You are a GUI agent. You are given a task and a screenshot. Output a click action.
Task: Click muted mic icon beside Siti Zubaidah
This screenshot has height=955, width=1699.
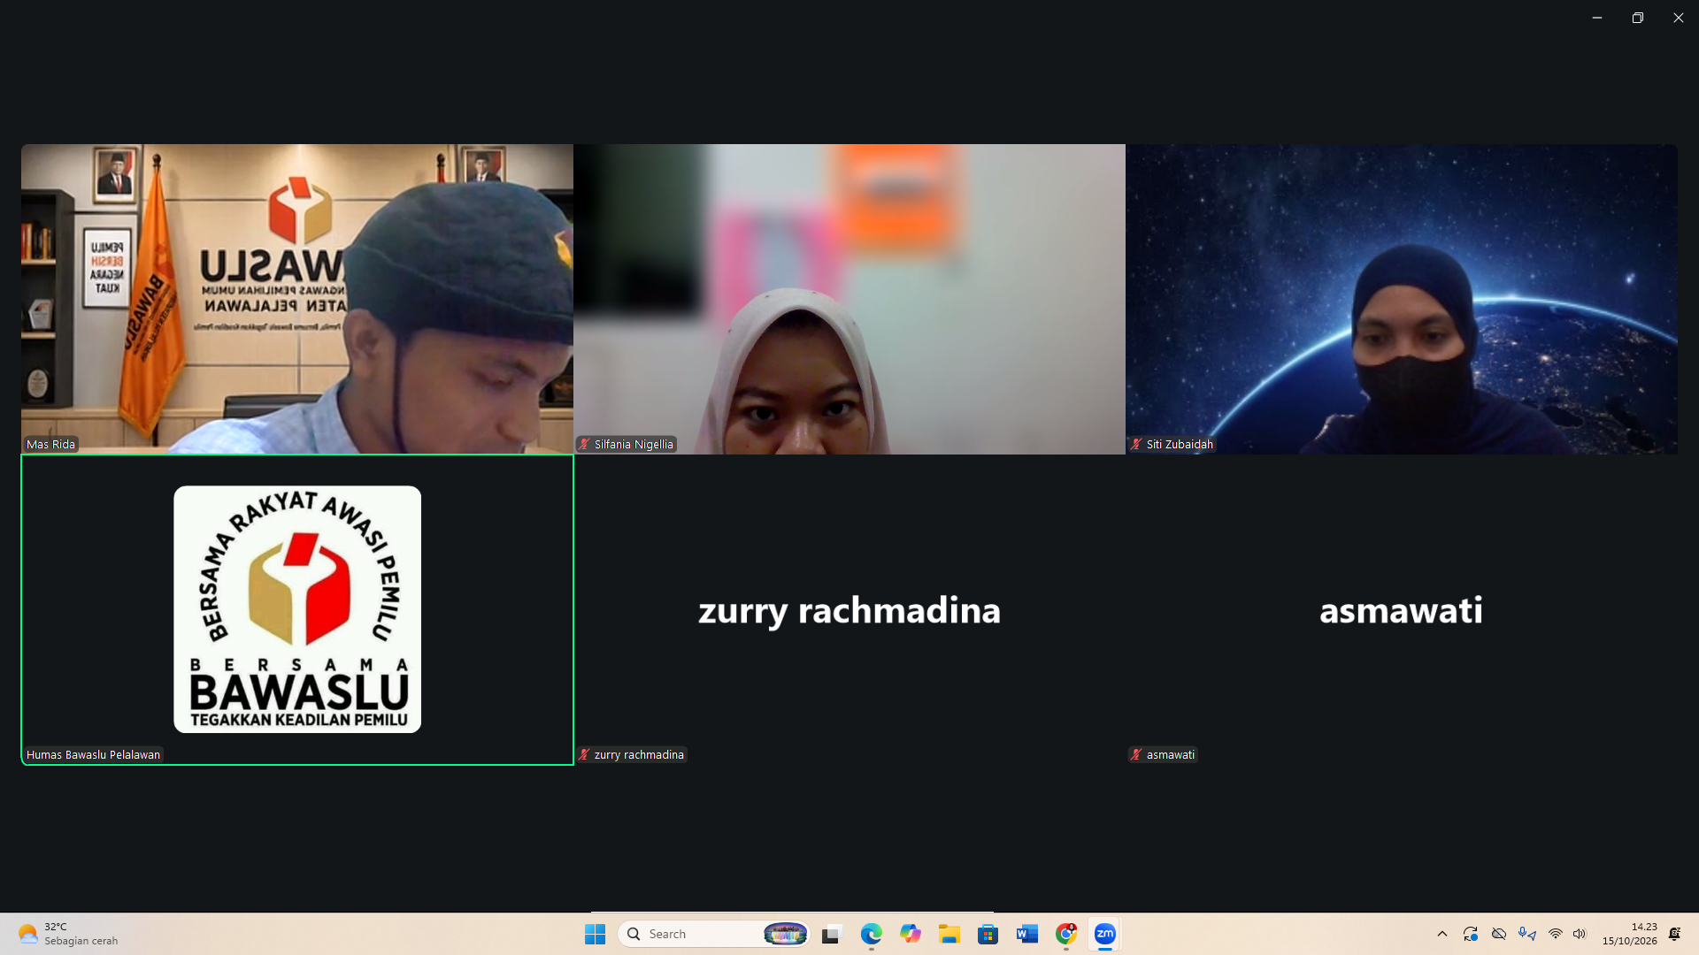click(x=1136, y=444)
